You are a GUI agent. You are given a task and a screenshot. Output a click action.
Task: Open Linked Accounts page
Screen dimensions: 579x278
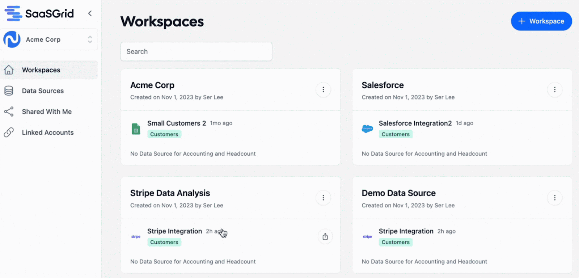point(47,132)
